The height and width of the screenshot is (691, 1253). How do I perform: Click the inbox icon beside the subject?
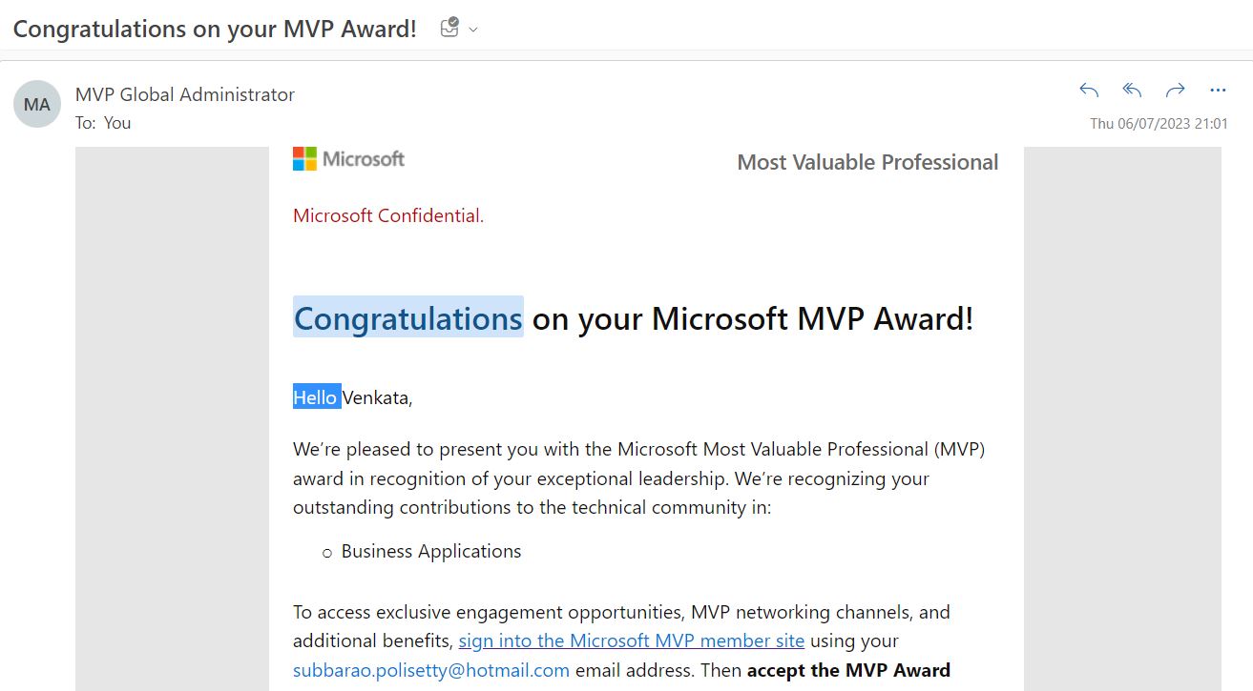(449, 29)
